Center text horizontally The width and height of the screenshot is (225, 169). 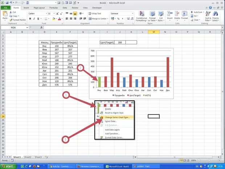(71, 19)
